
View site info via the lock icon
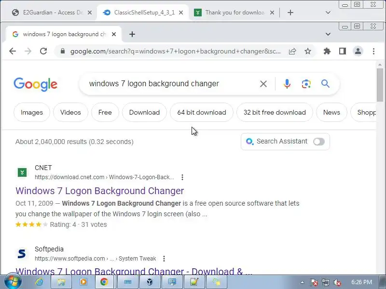(63, 51)
